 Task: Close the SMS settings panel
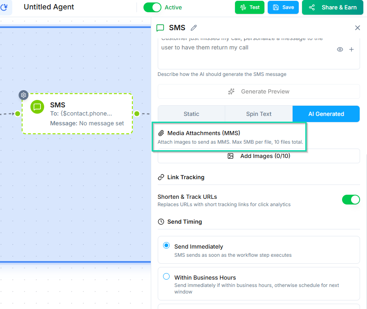click(357, 28)
